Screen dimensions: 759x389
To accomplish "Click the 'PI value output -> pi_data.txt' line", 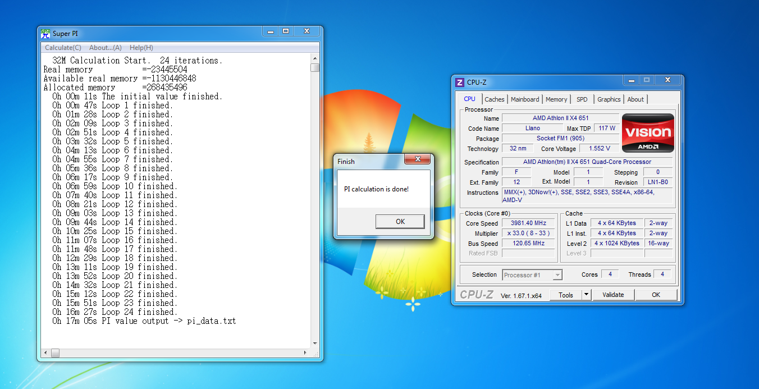I will (144, 321).
